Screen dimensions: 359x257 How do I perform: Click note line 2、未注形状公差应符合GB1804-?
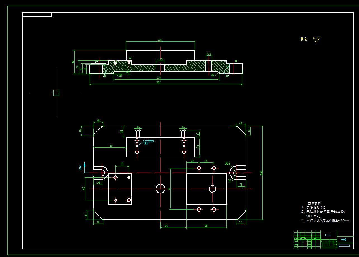pos(324,212)
